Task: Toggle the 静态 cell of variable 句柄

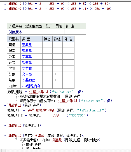Action: (47, 45)
